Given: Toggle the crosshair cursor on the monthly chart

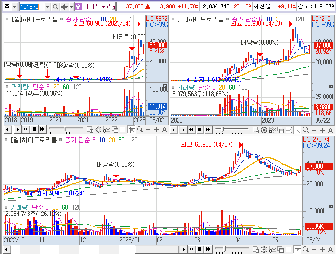Looking at the screenshot, I should pyautogui.click(x=132, y=130).
